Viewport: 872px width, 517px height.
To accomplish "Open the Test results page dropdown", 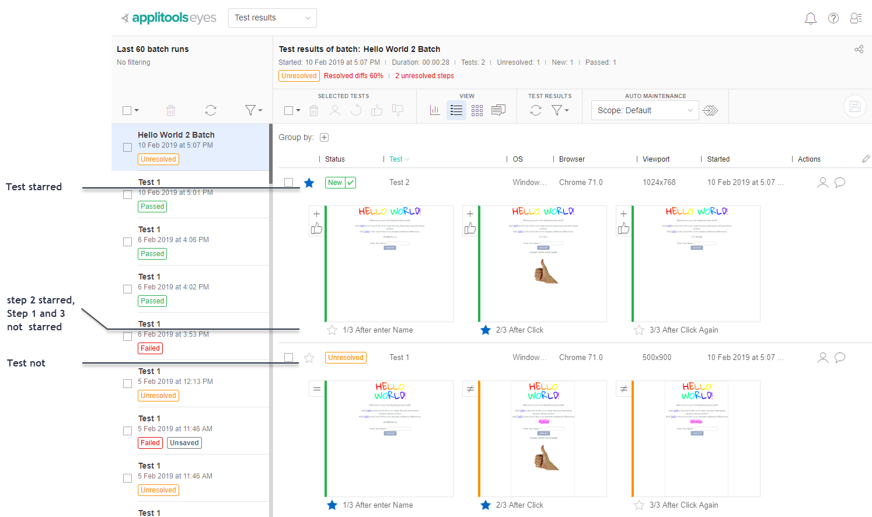I will (x=272, y=18).
